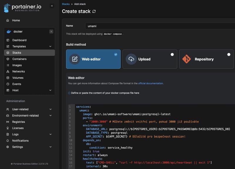
Task: Click the Host icon in sidebar
Action: [x=8, y=90]
